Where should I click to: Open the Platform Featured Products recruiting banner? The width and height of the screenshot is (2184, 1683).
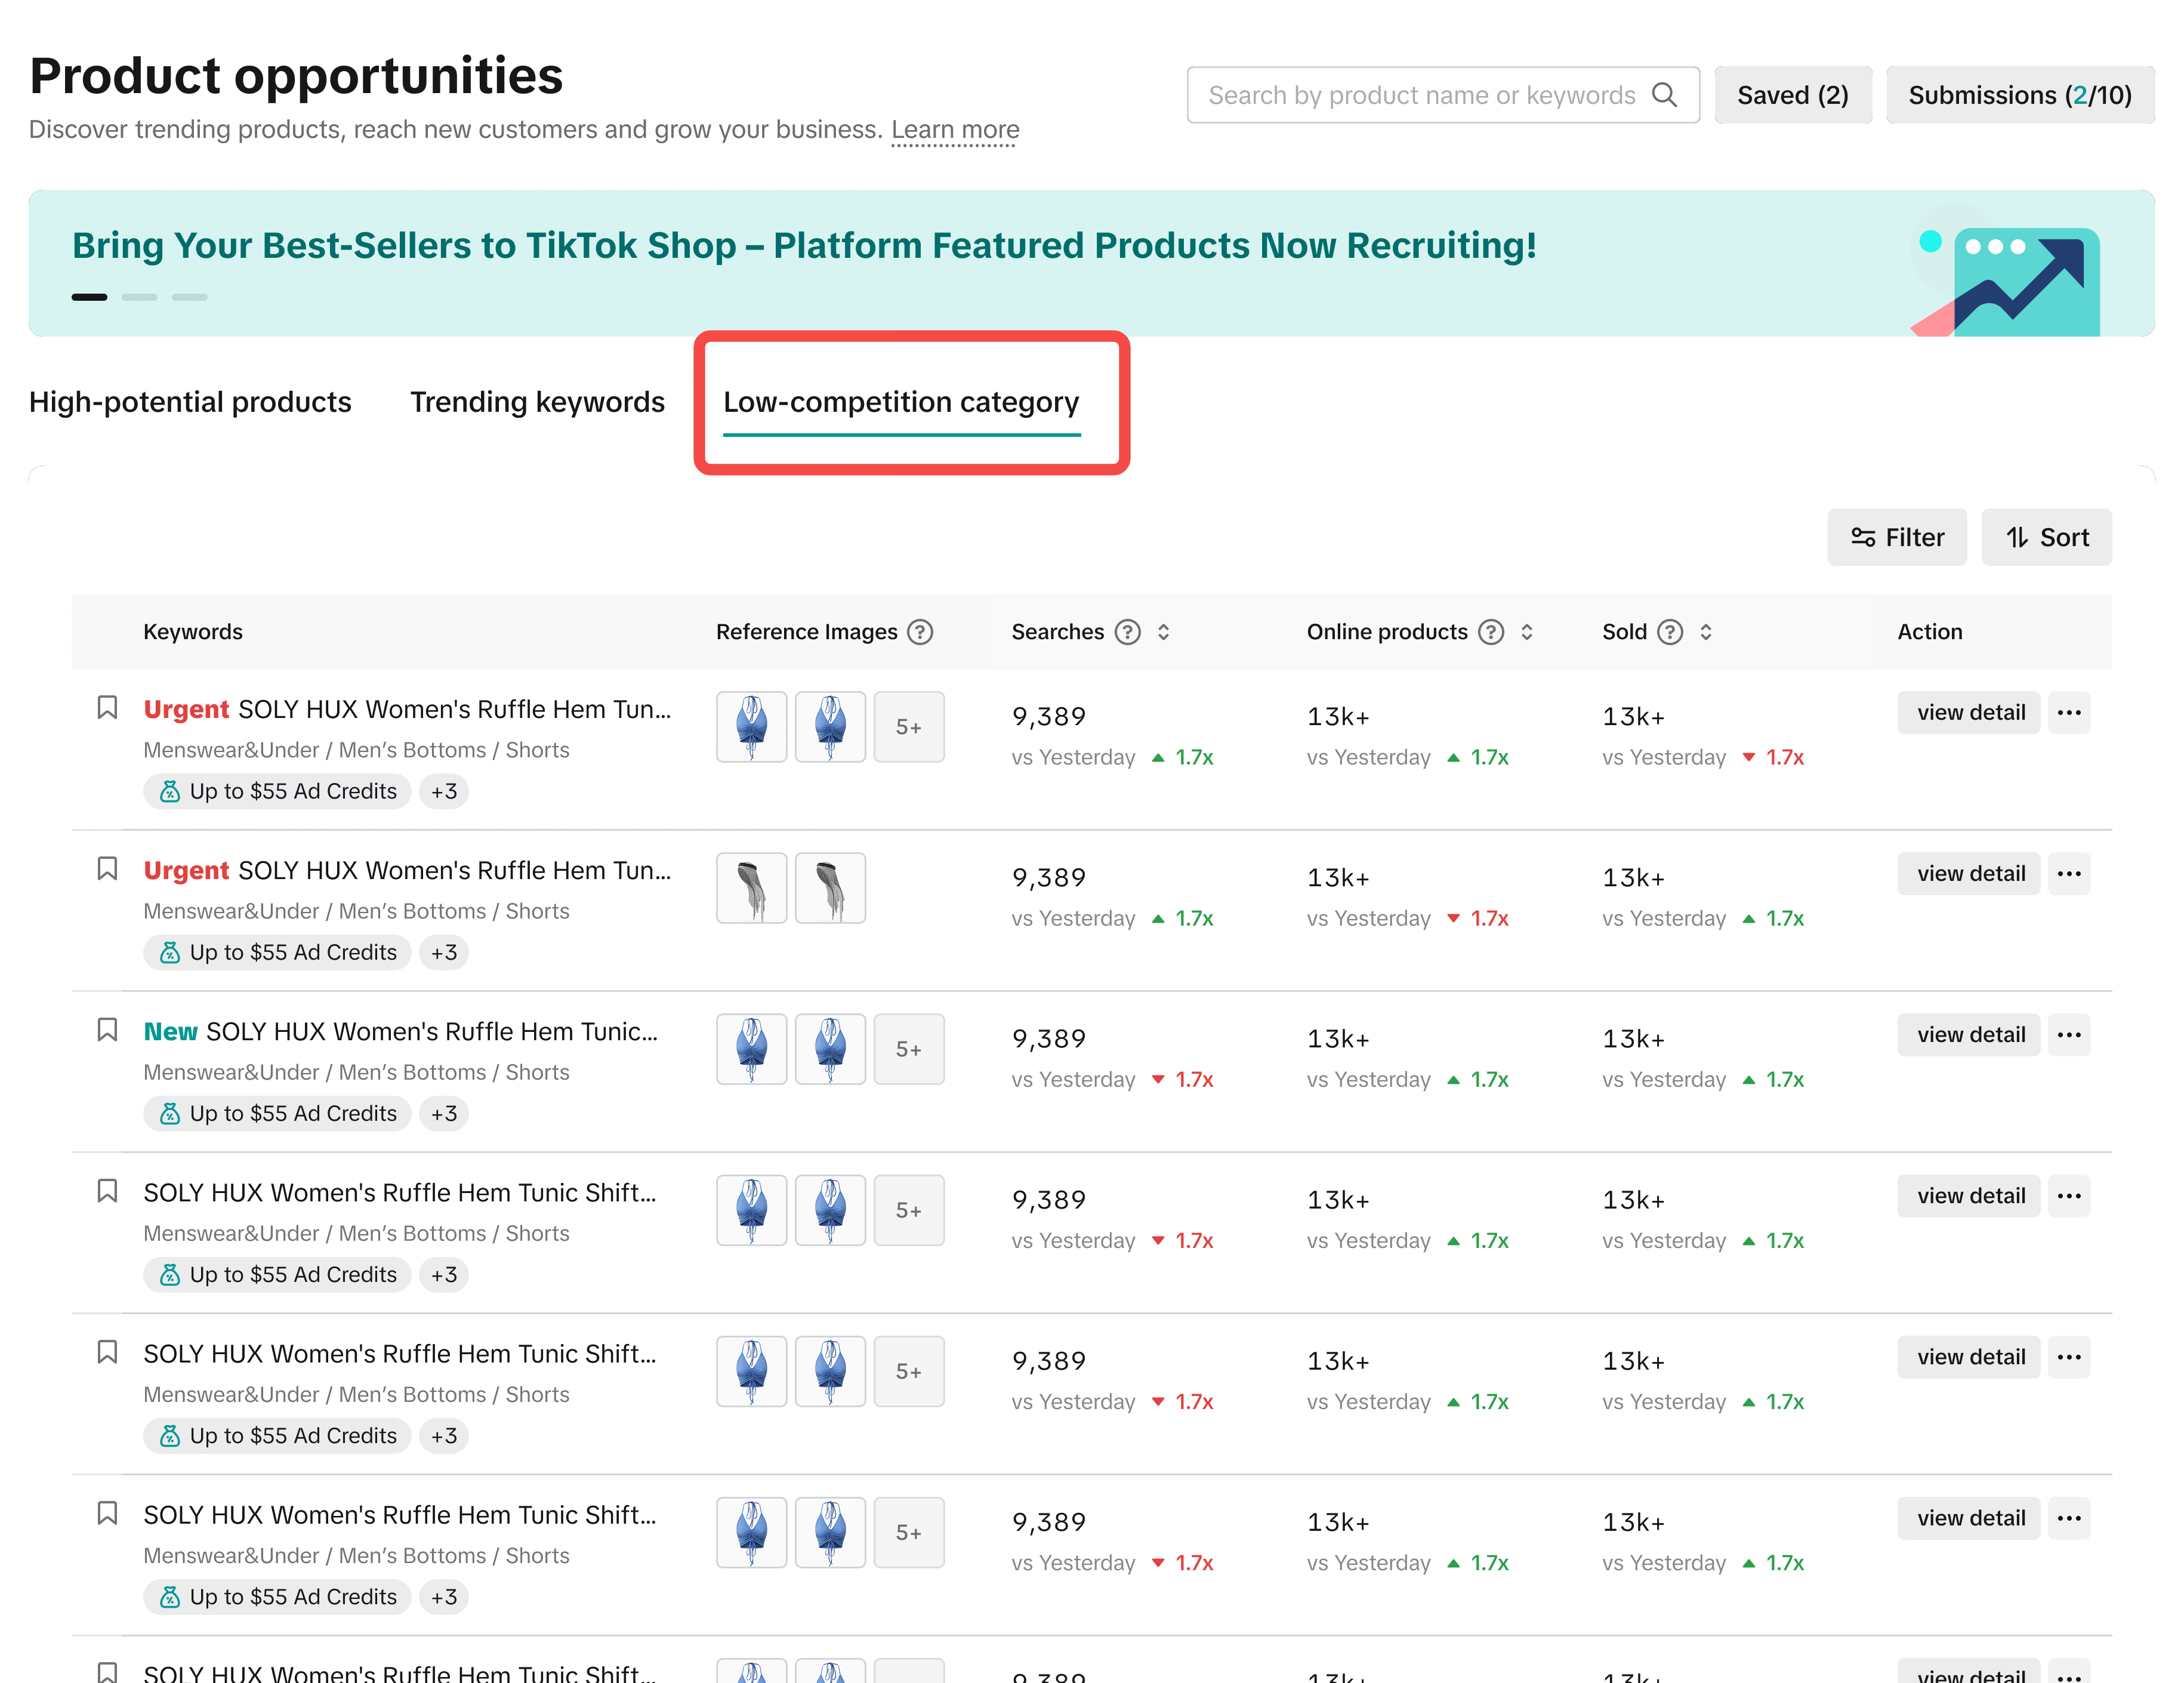[1091, 263]
